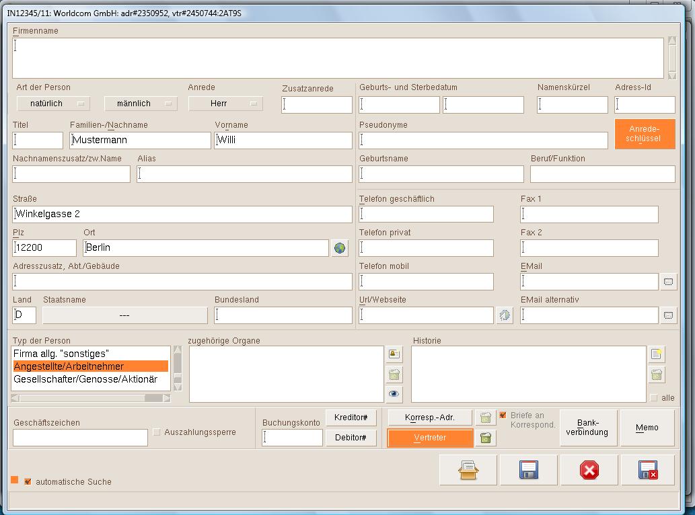Image resolution: width=695 pixels, height=515 pixels.
Task: Click the Beruf/Funktion input field
Action: pos(602,174)
